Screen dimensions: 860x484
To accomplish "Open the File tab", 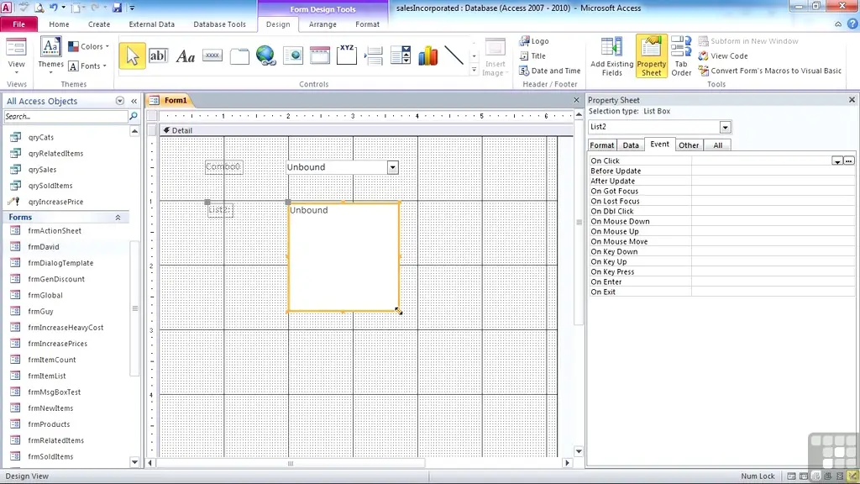I will pos(18,24).
